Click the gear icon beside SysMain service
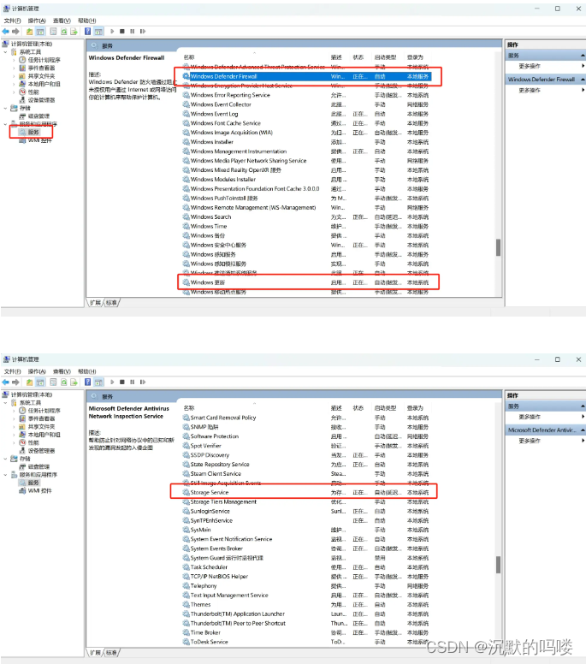Screen dimensions: 586x664 click(186, 530)
